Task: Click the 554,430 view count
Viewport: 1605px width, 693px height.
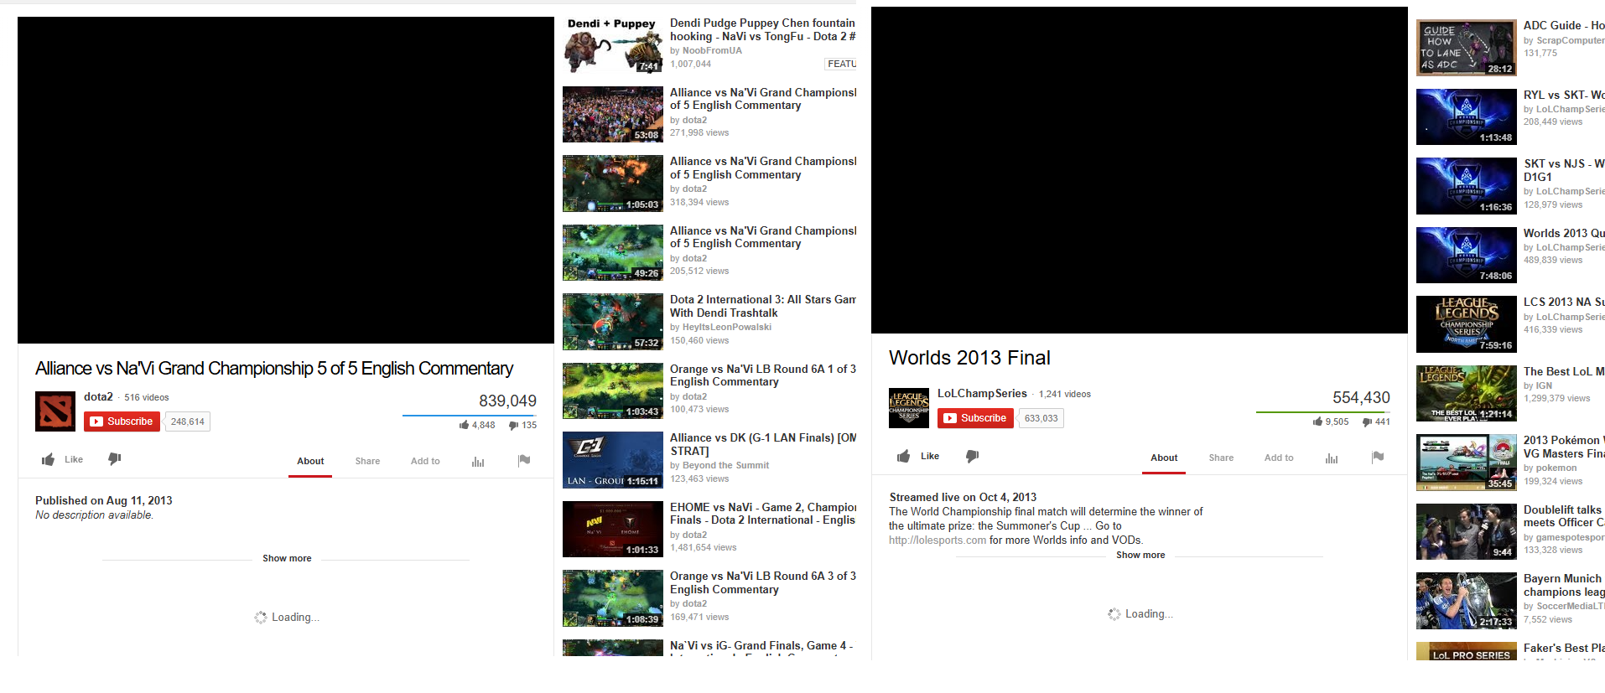Action: coord(1361,397)
